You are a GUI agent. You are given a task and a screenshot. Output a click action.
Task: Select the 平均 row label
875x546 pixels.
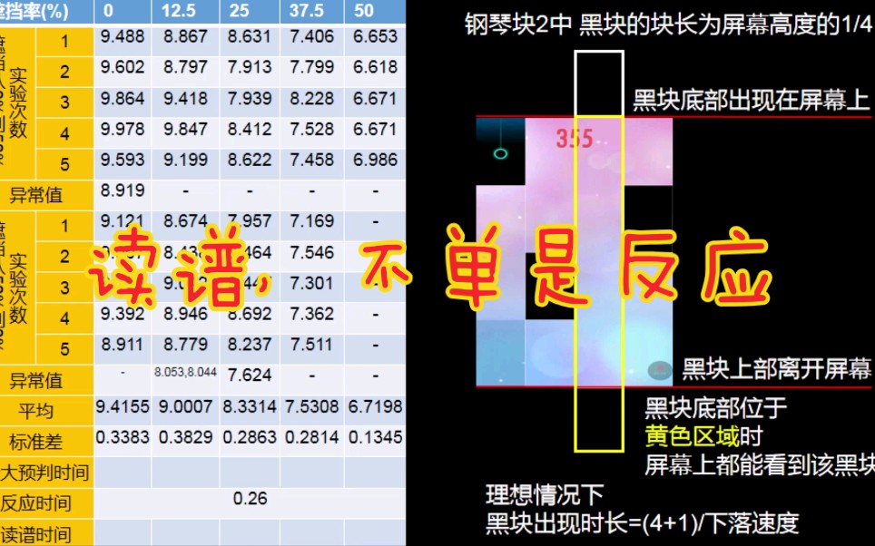pyautogui.click(x=36, y=412)
